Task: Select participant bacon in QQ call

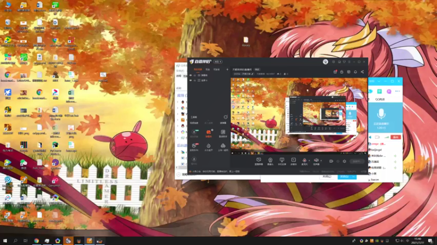Action: (x=375, y=180)
